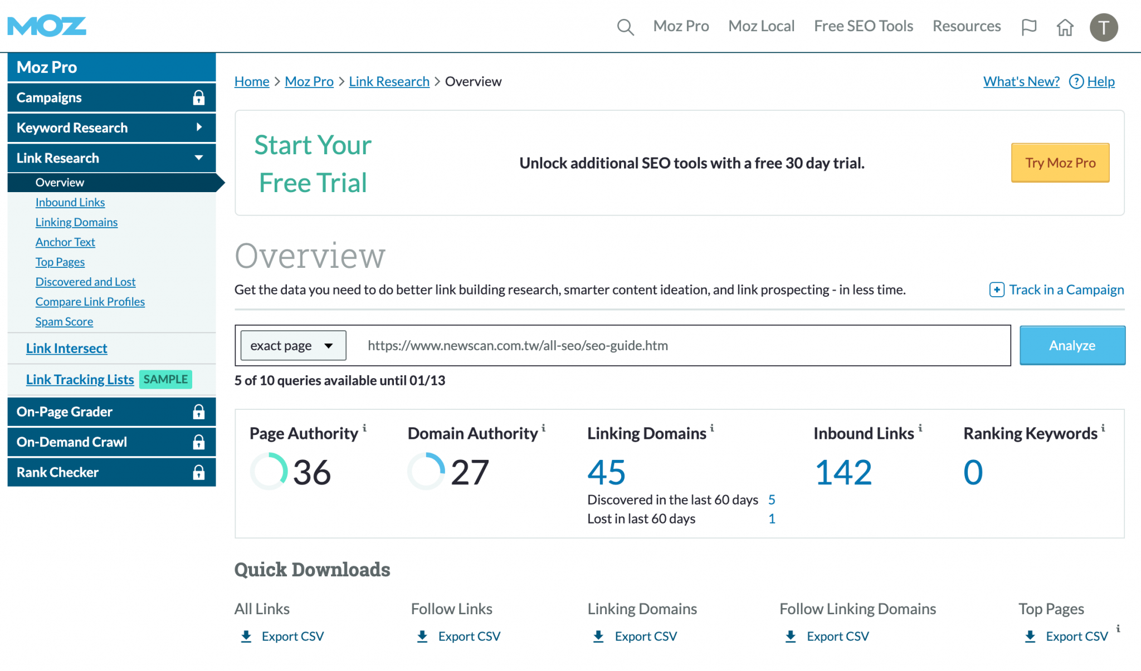Click the flag notification icon
Screen dimensions: 1141x671
point(1029,26)
